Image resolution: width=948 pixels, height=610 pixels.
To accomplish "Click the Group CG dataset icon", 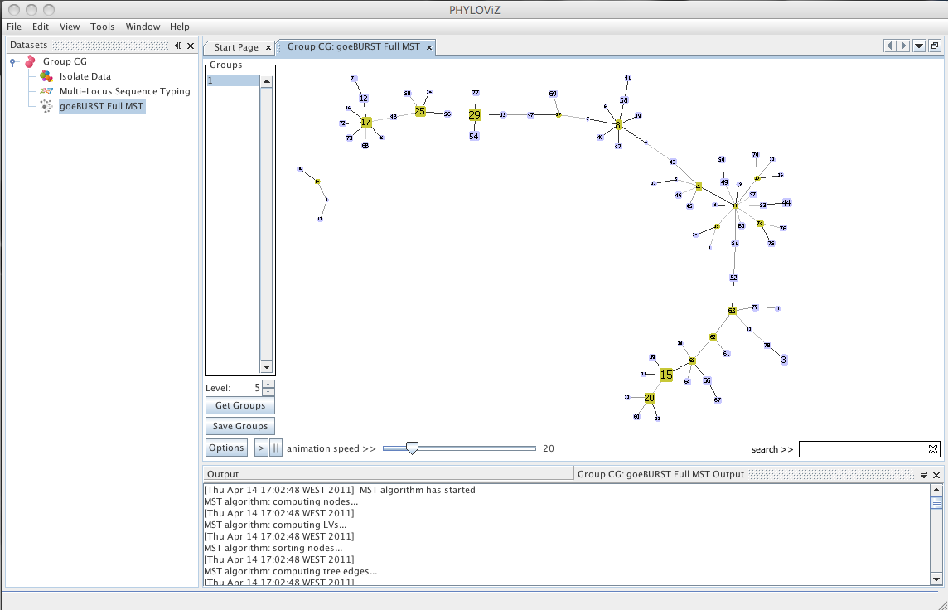I will (30, 61).
